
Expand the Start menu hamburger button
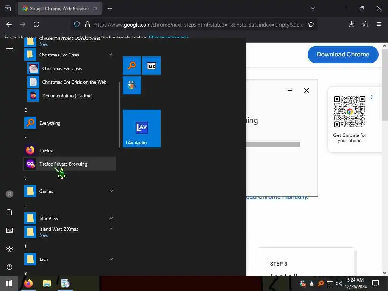click(x=9, y=49)
